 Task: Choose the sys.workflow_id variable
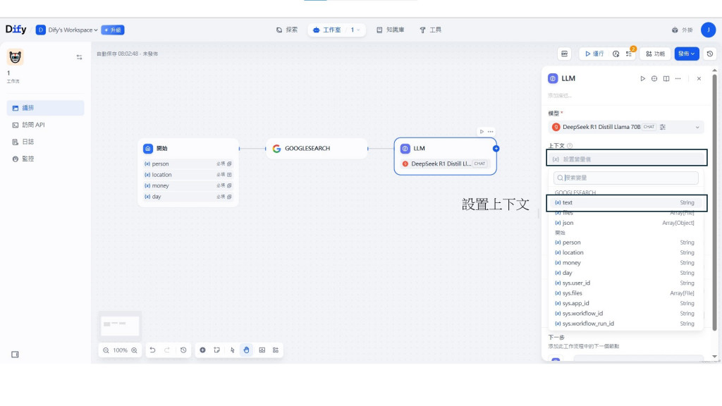(x=625, y=314)
